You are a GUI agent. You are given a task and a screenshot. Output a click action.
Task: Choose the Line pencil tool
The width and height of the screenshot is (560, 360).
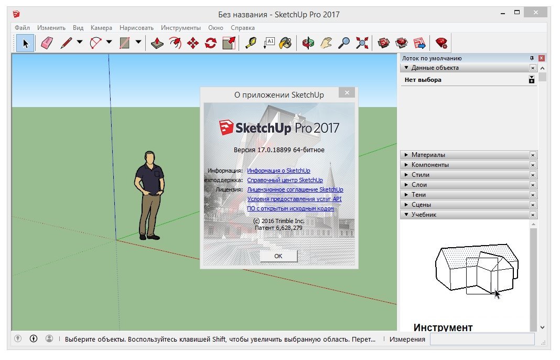pos(66,43)
